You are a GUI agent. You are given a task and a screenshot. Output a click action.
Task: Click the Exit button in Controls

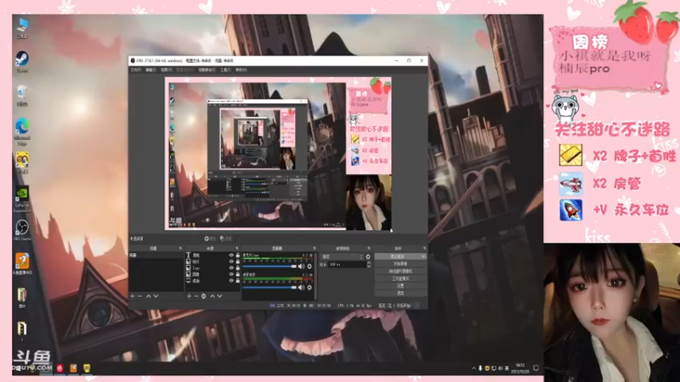coord(400,293)
